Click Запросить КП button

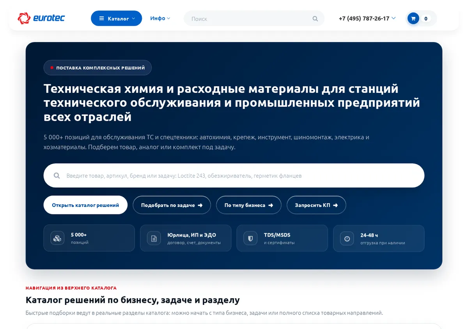click(x=316, y=205)
